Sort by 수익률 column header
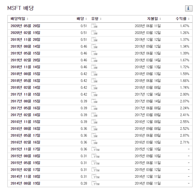Image resolution: width=194 pixels, height=188 pixels. tap(183, 19)
